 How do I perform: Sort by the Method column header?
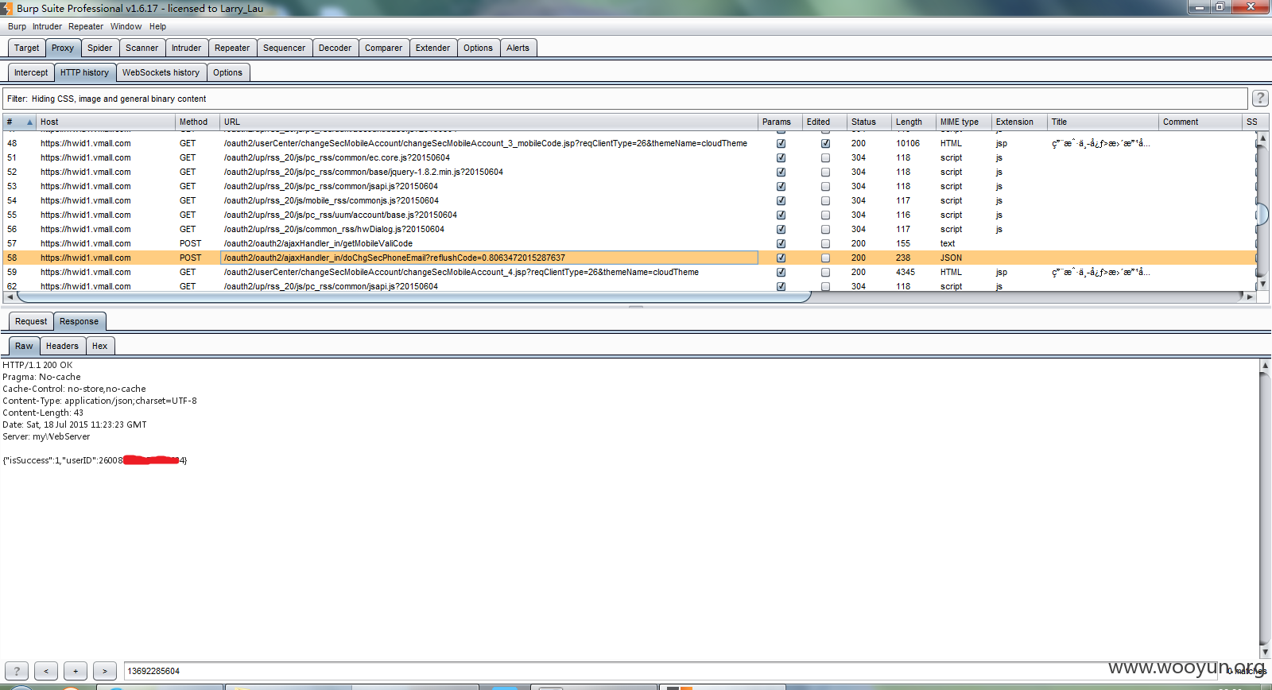click(x=197, y=122)
